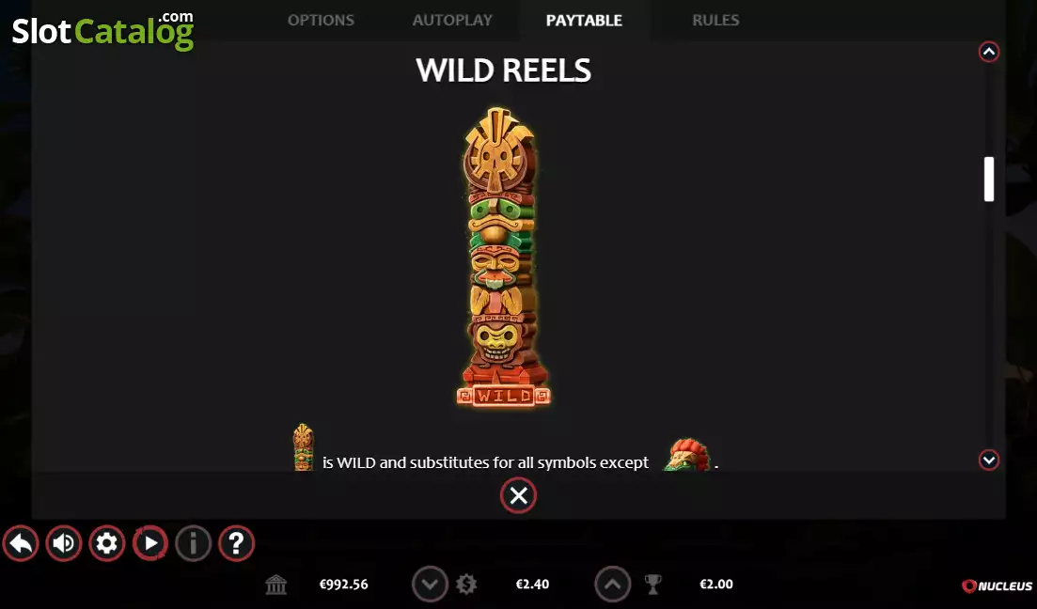Decrease the bet with the down arrow
1037x609 pixels.
pyautogui.click(x=430, y=584)
